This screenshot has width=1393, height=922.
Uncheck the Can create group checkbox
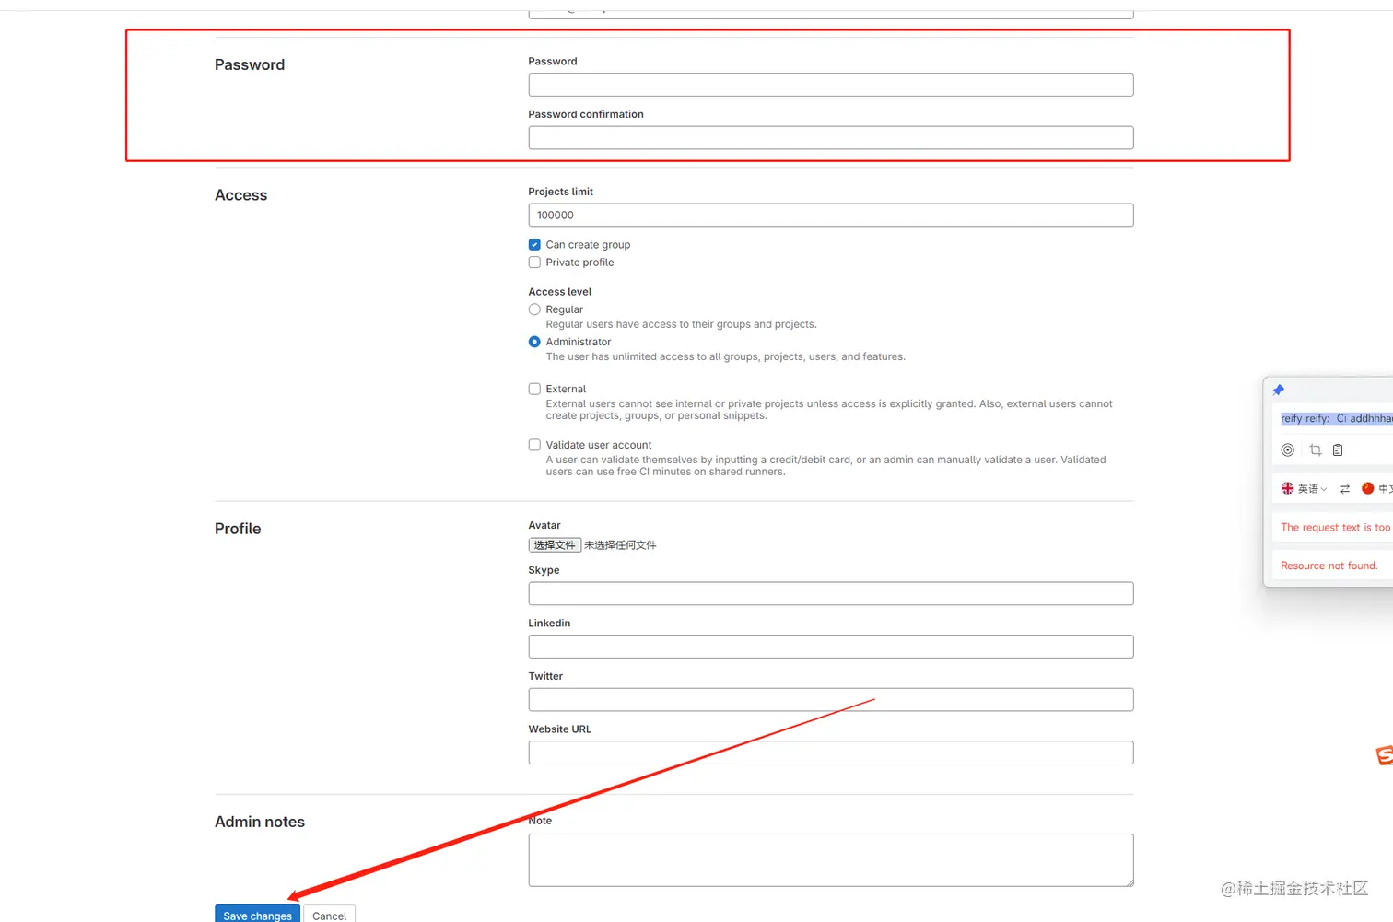pos(534,245)
